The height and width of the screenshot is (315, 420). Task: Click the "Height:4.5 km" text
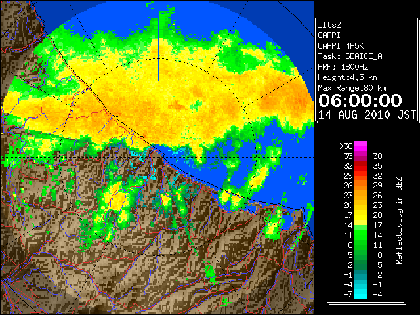point(347,77)
